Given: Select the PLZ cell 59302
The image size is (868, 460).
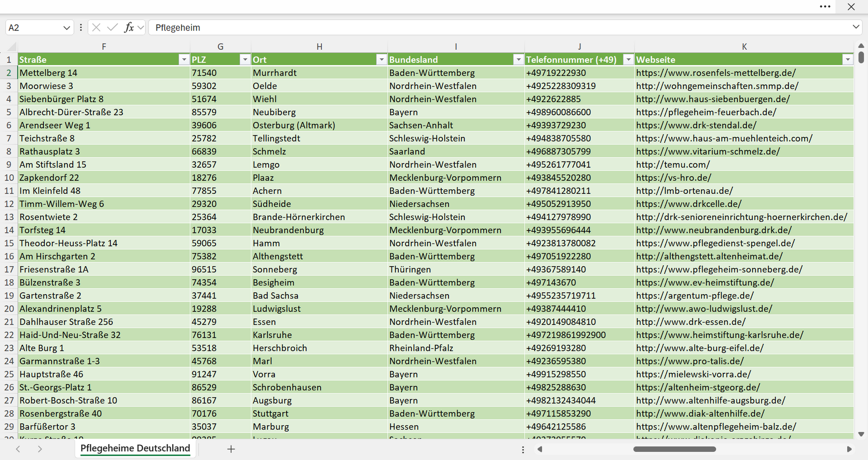Looking at the screenshot, I should point(220,86).
